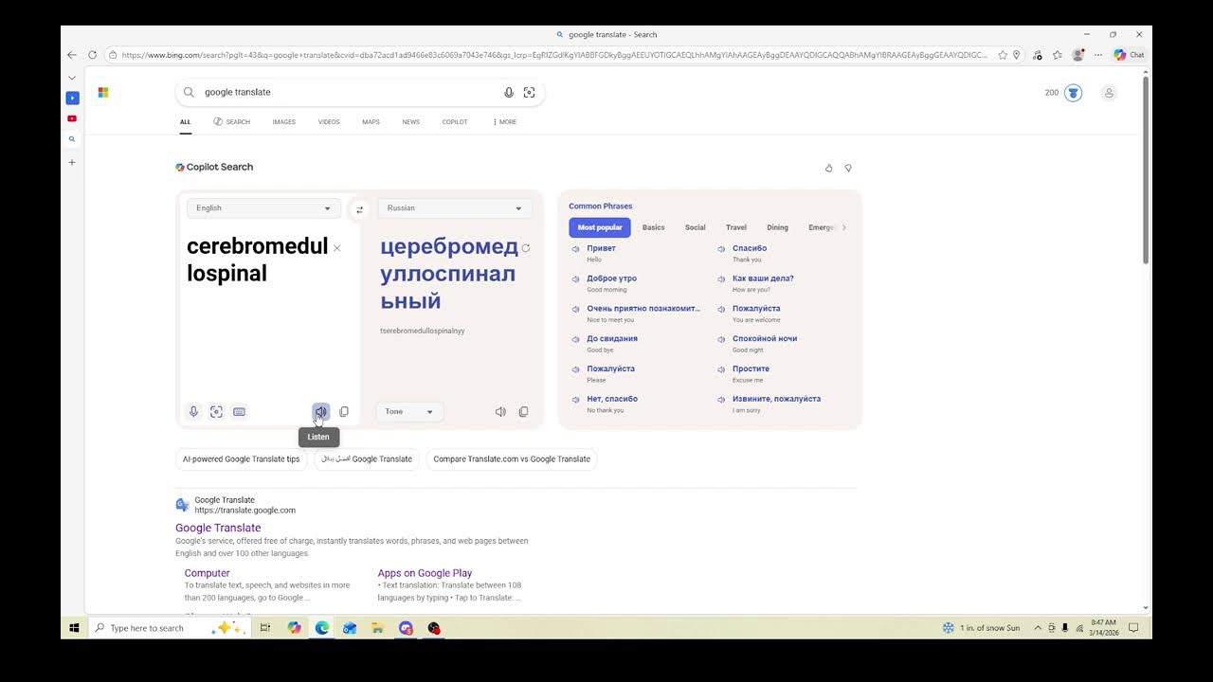
Task: Open the COPILOT search tab
Action: pos(455,122)
